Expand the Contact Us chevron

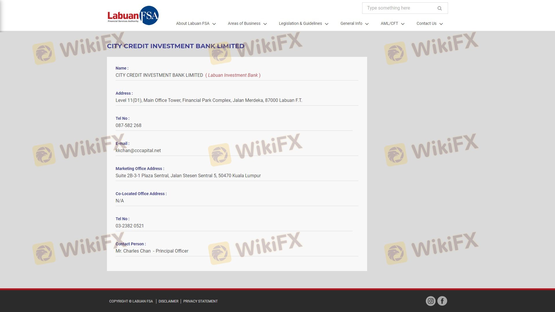pyautogui.click(x=441, y=24)
